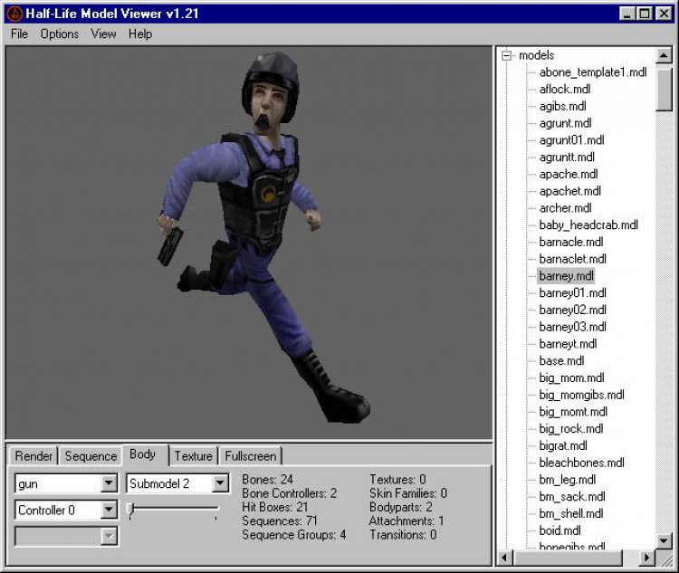
Task: Click the horizontal scroll right arrow
Action: point(647,558)
